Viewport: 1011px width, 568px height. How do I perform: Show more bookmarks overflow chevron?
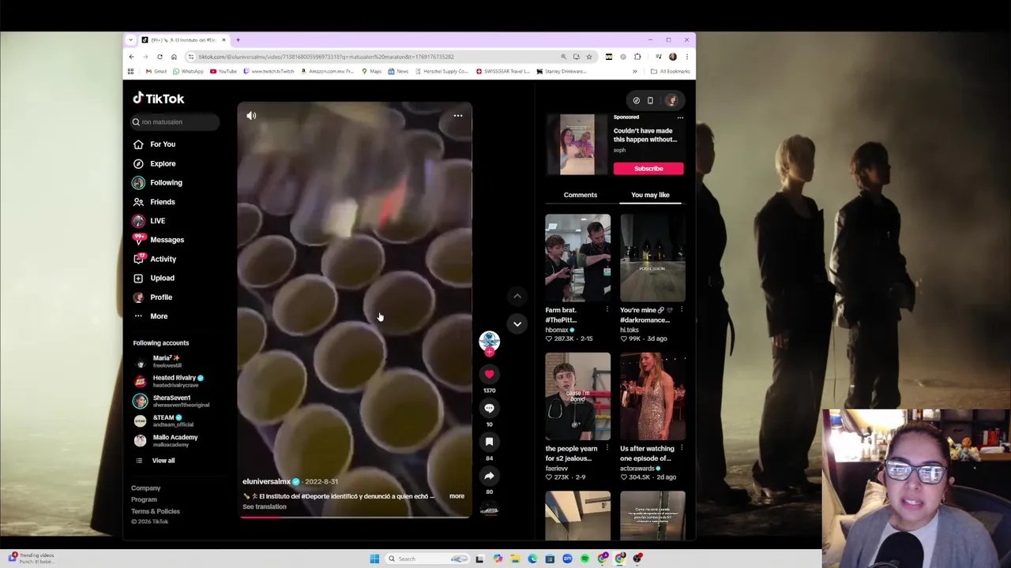click(634, 72)
